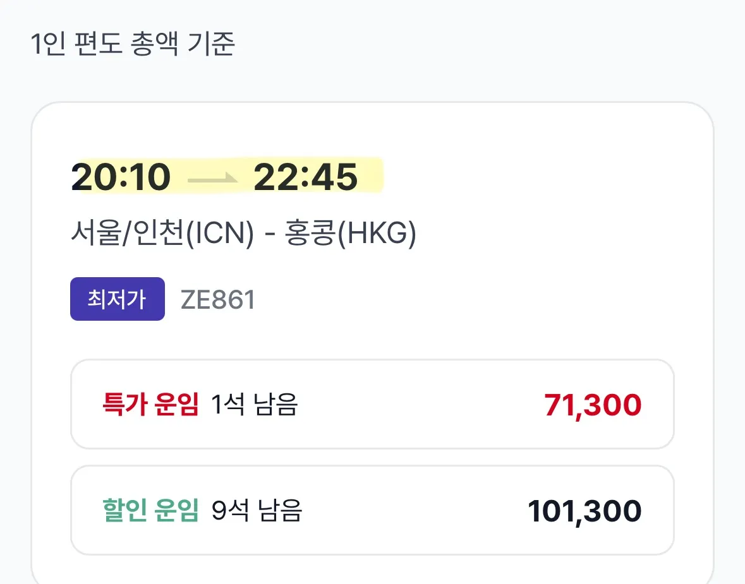Select the 할인 운임 fare option row
The width and height of the screenshot is (745, 584).
(x=372, y=510)
